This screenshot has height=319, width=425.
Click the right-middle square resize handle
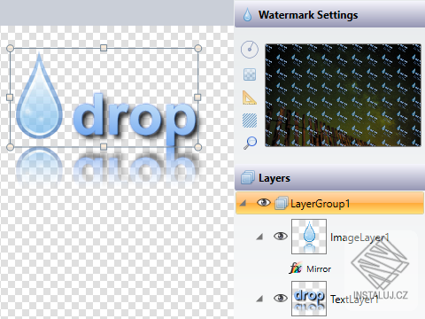coord(197,97)
